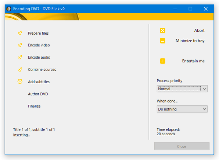Click the checkmark next to Combine sources
Image resolution: width=219 pixels, height=160 pixels.
click(20, 69)
